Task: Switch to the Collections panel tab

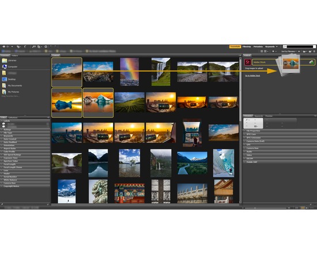Action: 13,118
